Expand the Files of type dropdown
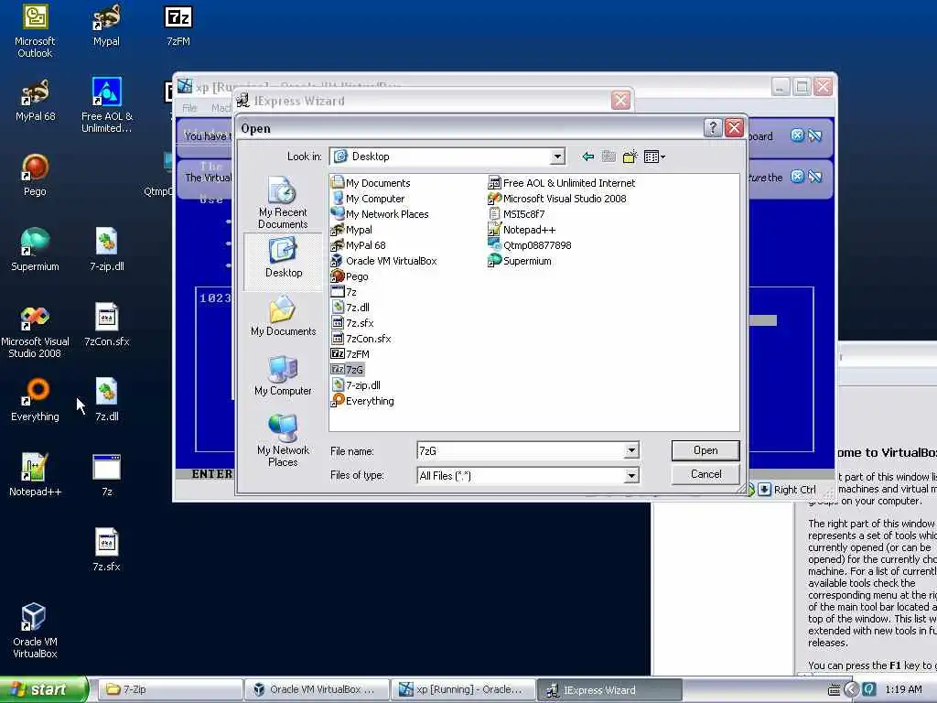Screen dimensions: 937x703 point(631,475)
